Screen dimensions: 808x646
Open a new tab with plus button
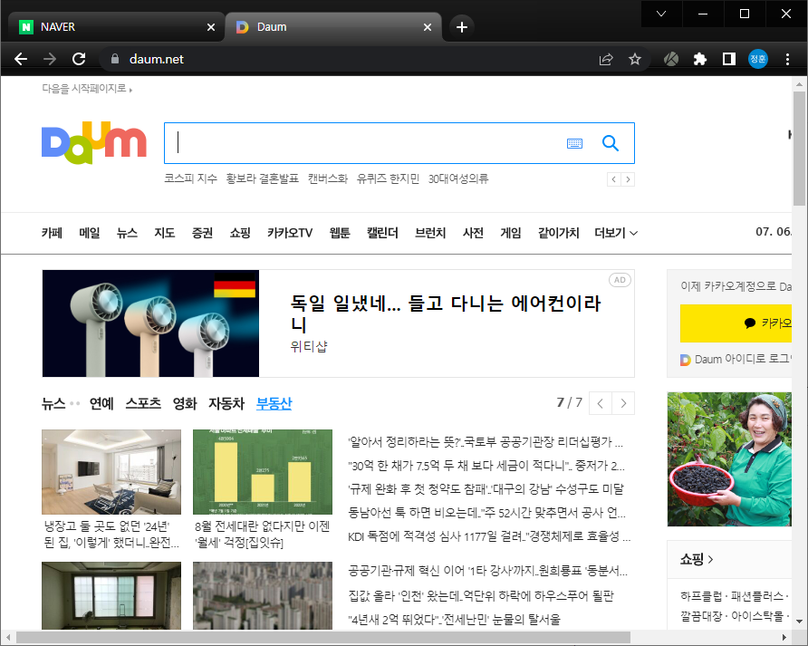click(x=462, y=27)
